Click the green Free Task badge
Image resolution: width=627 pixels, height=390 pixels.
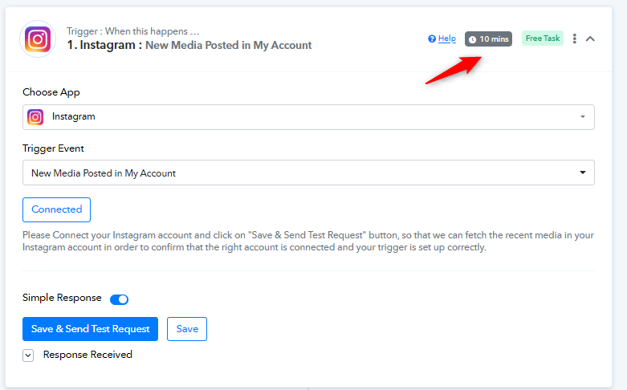pos(543,39)
